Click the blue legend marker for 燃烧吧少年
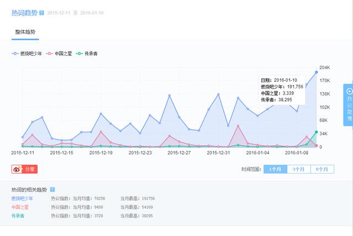Viewport: 353px width, 236px height. click(15, 54)
